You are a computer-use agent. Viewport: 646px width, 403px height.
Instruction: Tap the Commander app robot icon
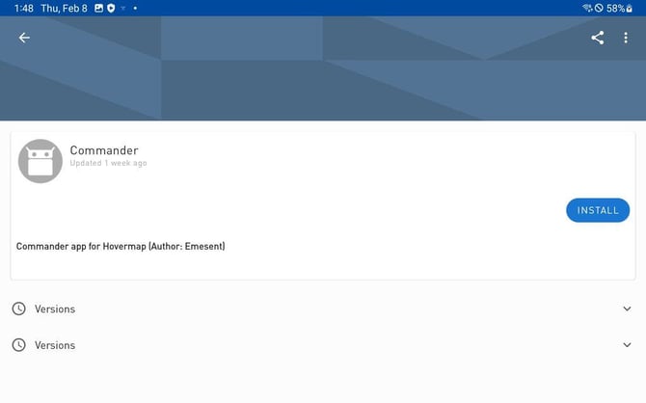(40, 161)
